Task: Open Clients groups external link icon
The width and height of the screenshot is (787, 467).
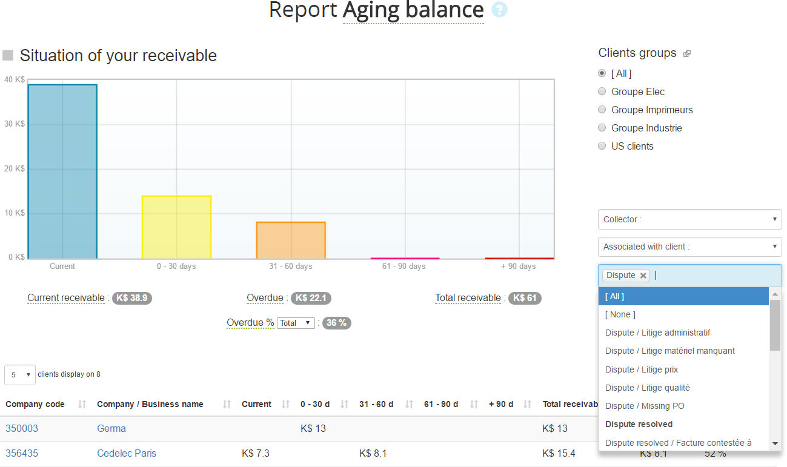Action: click(x=686, y=54)
